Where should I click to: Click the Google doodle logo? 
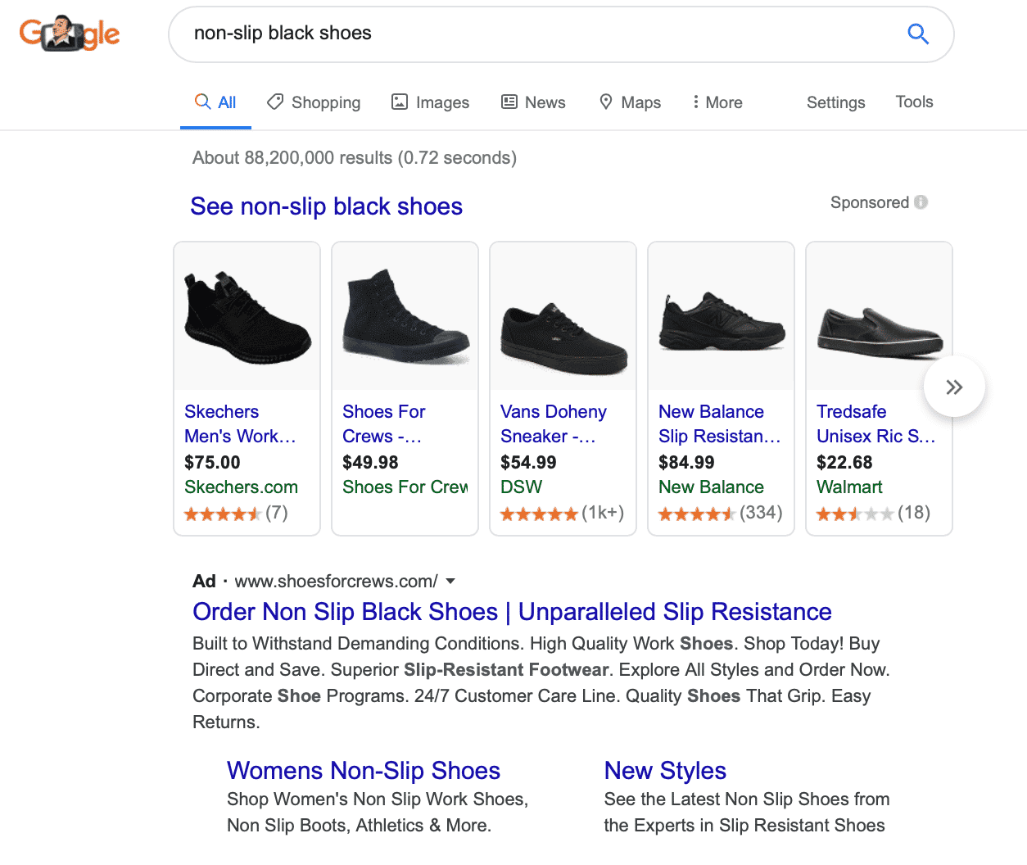coord(70,34)
